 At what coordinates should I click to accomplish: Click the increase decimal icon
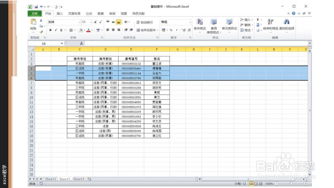184,30
